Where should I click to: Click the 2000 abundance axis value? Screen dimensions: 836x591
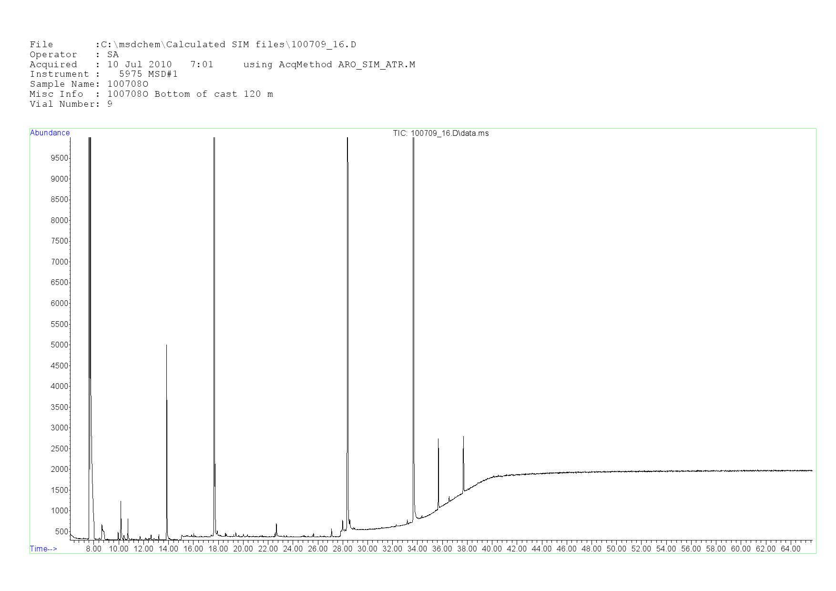(x=59, y=469)
